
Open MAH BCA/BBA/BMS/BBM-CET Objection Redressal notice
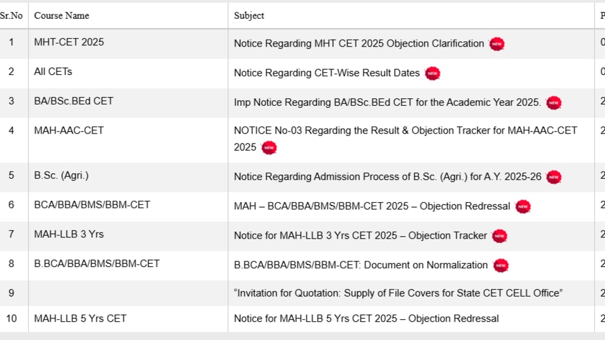372,207
